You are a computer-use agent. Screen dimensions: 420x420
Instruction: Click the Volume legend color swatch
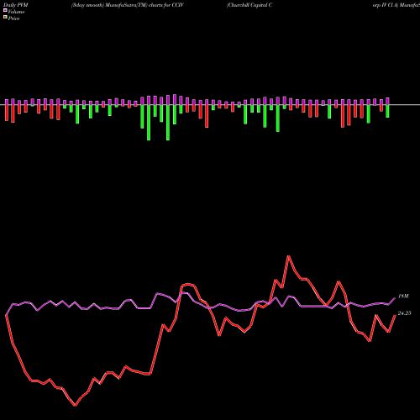(5, 10)
